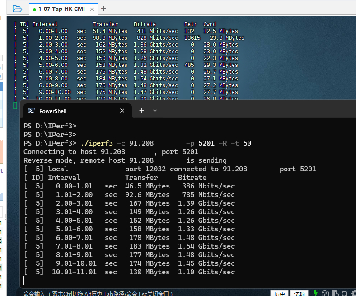Expand the PowerShell profile dropdown chevron
356x296 pixels.
click(155, 111)
